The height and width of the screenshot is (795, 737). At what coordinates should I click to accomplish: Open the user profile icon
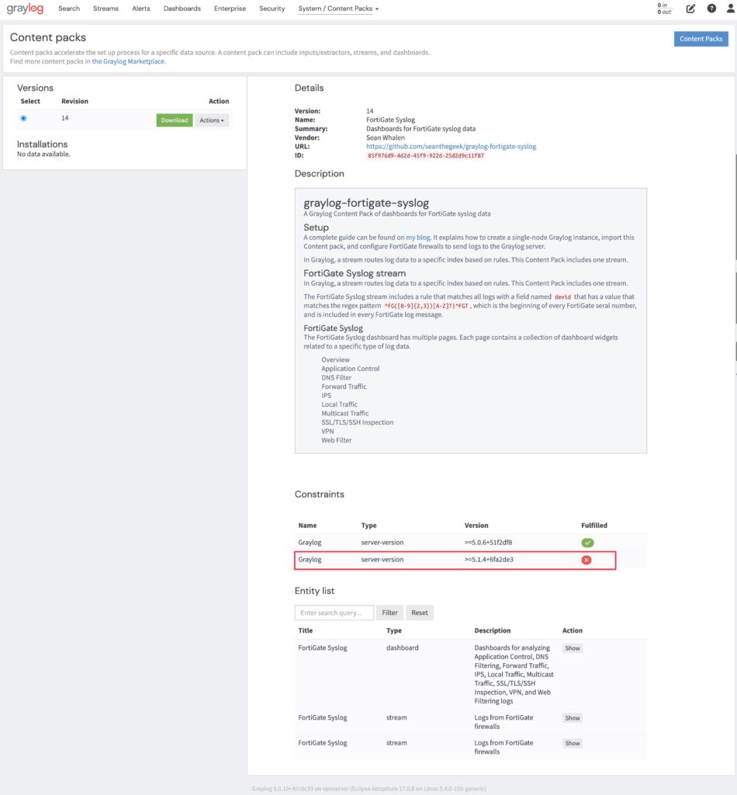pyautogui.click(x=731, y=9)
